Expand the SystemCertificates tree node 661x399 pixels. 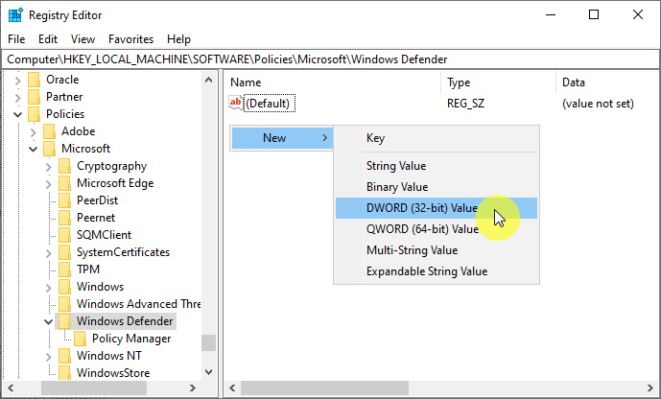click(x=48, y=253)
